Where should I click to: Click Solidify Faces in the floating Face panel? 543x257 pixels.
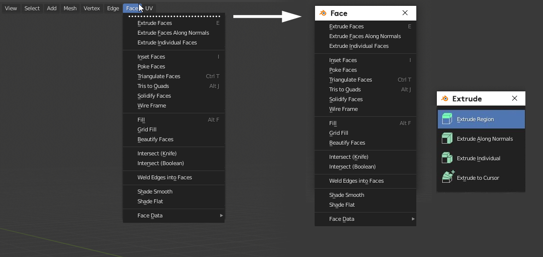point(365,99)
